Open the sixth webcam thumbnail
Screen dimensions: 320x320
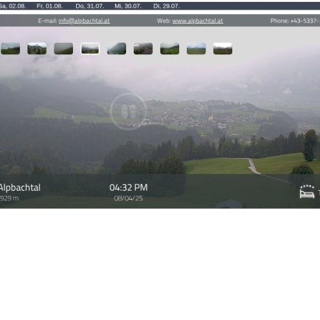click(x=143, y=49)
